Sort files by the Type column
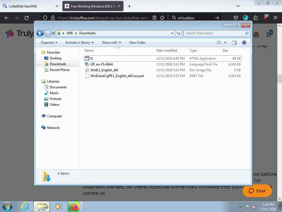Viewport: 282px width, 212px height. 204,51
